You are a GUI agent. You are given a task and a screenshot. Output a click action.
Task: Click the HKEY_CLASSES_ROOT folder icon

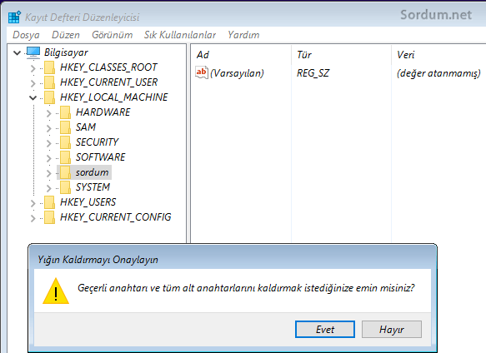pyautogui.click(x=49, y=67)
